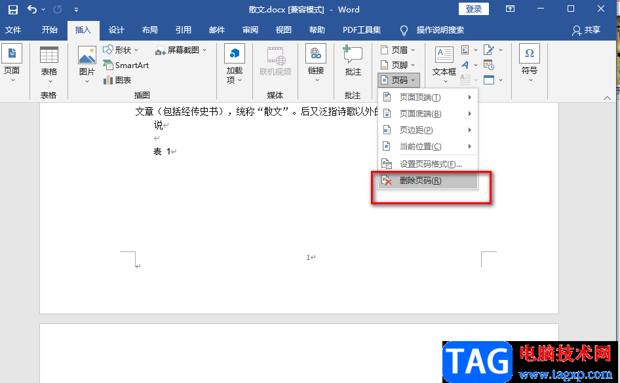620x383 pixels.
Task: Expand the 页边距(P) submenu
Action: [428, 130]
